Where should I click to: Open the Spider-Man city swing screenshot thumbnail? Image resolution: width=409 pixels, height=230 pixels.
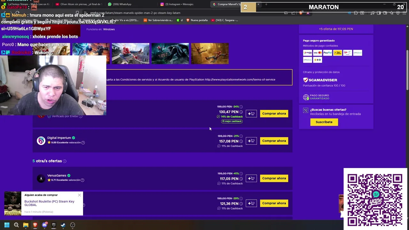pos(130,53)
